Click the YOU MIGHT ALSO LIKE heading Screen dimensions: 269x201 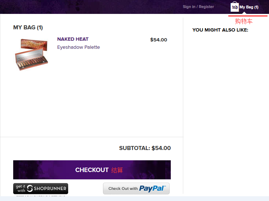(x=220, y=30)
